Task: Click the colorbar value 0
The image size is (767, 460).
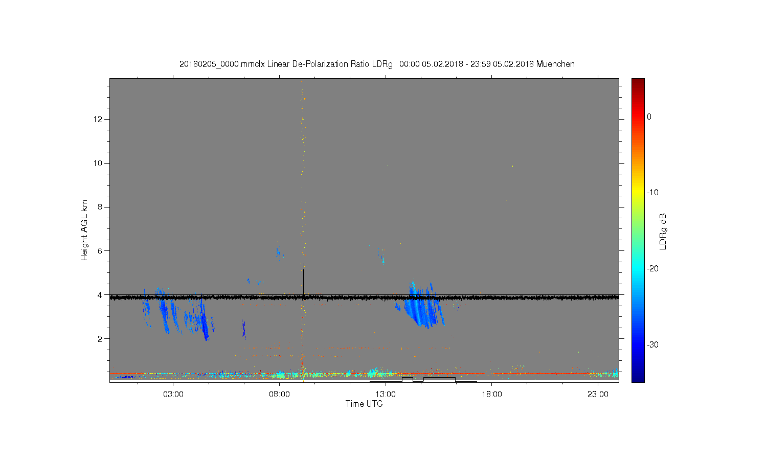Action: tap(649, 117)
